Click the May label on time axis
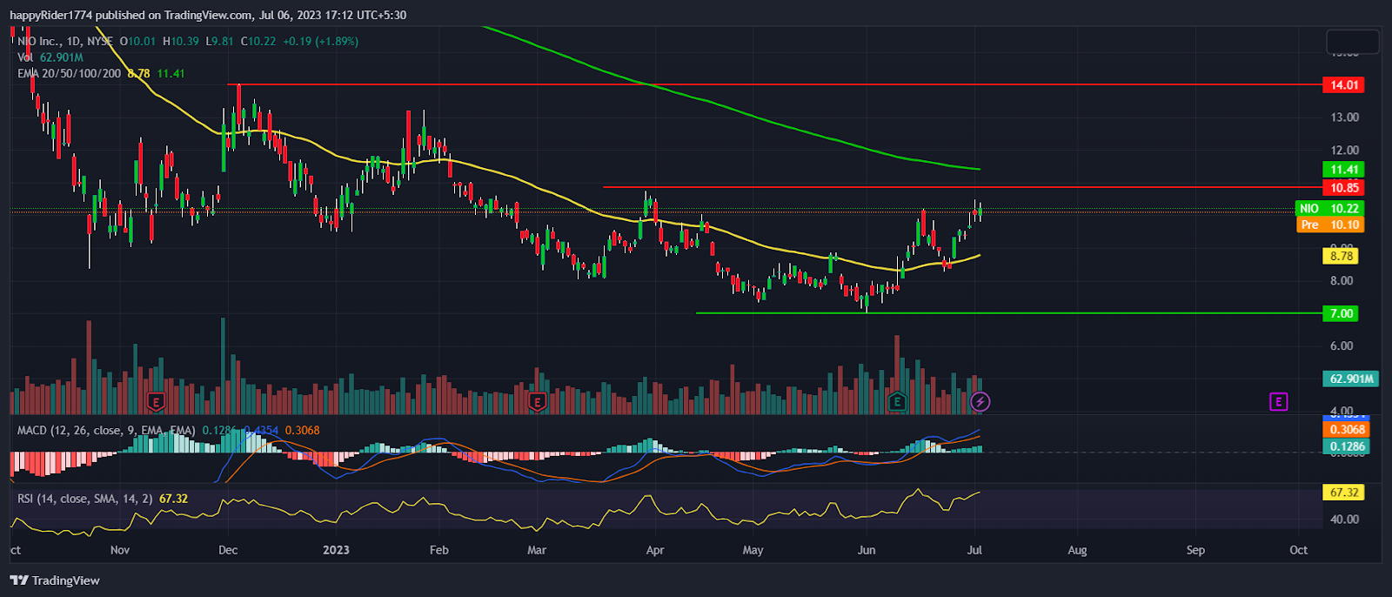Viewport: 1392px width, 597px height. (753, 550)
